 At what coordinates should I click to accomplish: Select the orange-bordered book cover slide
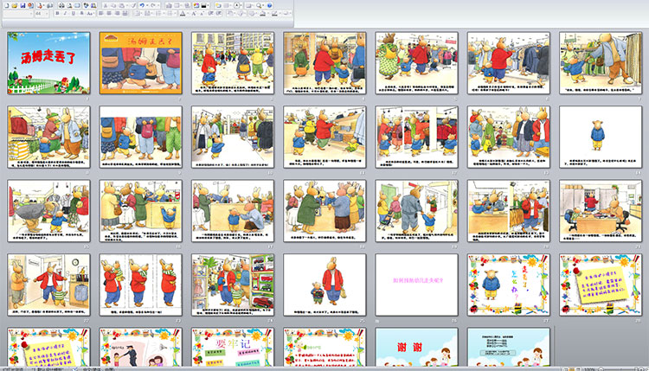141,63
